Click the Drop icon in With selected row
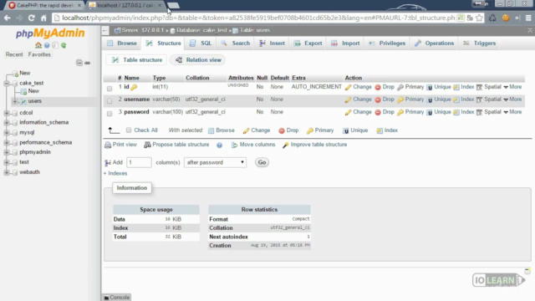 click(x=282, y=130)
